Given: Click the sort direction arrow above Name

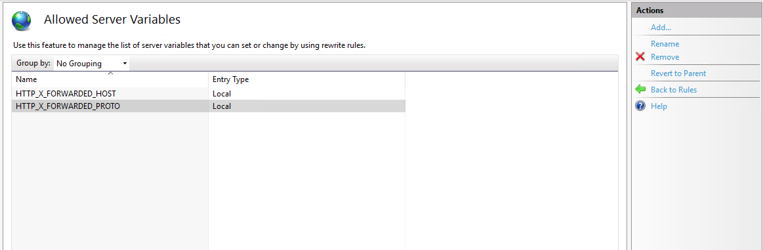Looking at the screenshot, I should tap(110, 73).
